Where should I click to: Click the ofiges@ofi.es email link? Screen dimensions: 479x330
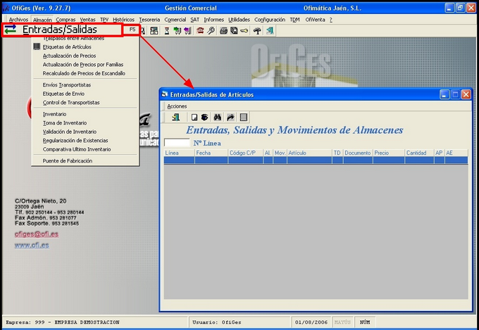37,234
